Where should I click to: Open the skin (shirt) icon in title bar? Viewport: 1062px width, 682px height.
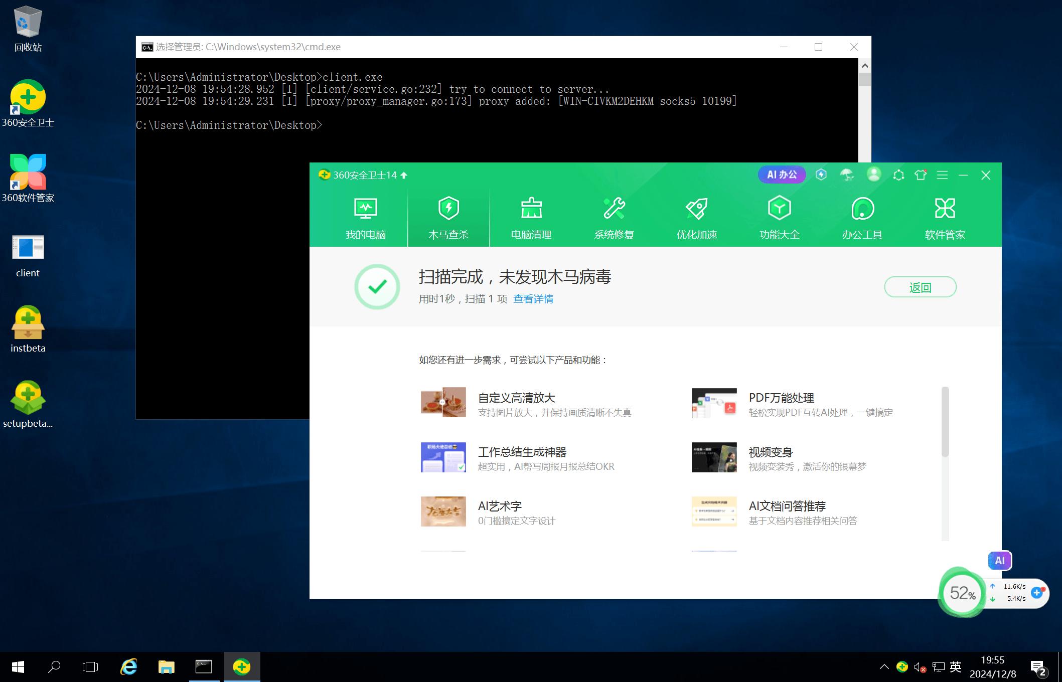click(921, 175)
